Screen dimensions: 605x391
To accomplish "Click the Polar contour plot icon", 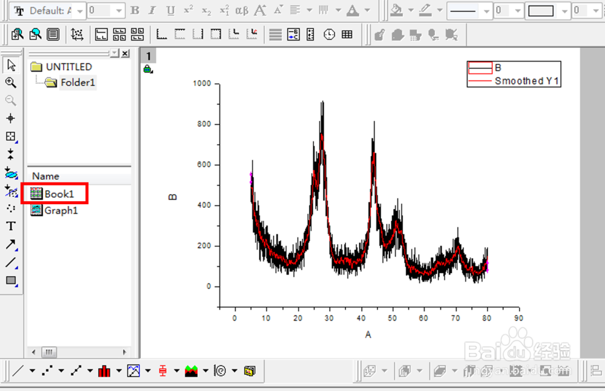I will [x=220, y=371].
